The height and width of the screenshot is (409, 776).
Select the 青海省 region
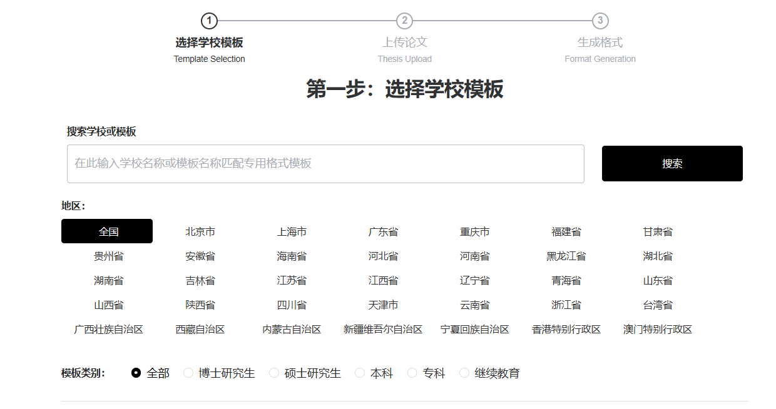point(566,280)
